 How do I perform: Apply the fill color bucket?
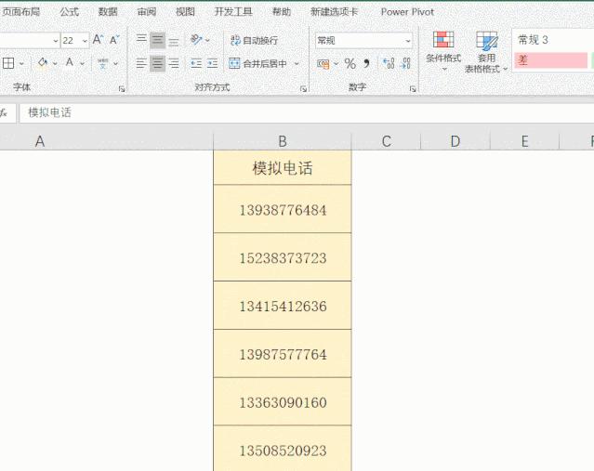43,62
